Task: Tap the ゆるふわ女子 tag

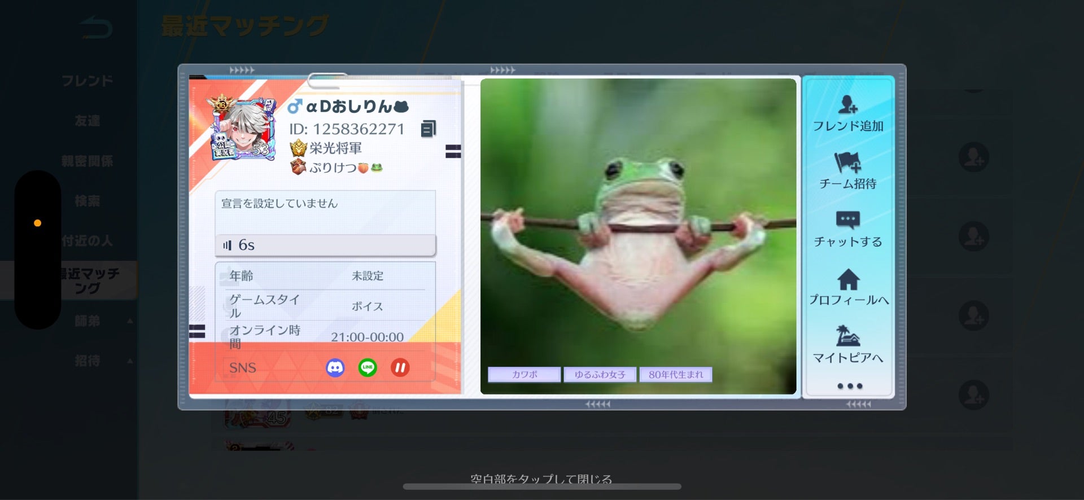Action: 600,375
